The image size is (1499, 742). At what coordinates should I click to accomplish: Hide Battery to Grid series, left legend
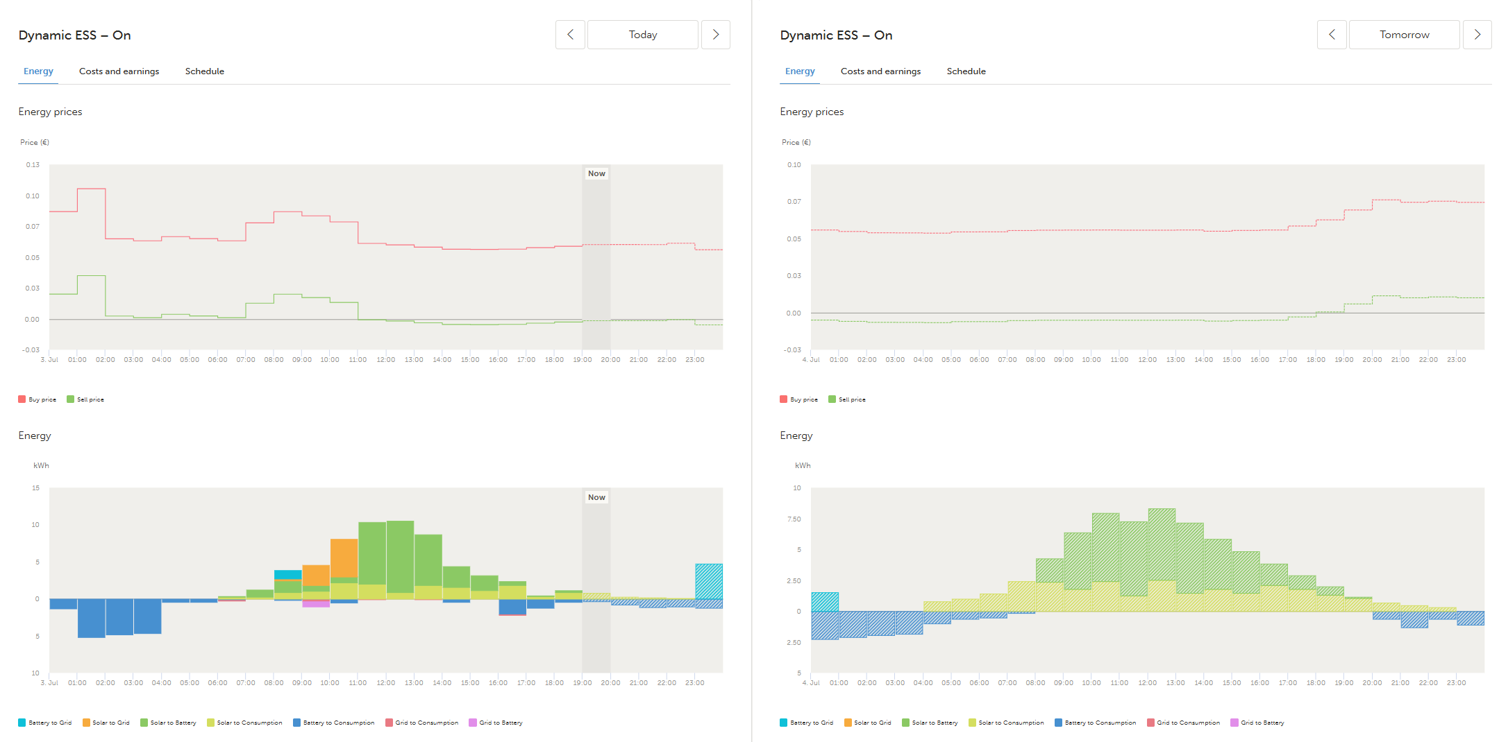(x=45, y=723)
